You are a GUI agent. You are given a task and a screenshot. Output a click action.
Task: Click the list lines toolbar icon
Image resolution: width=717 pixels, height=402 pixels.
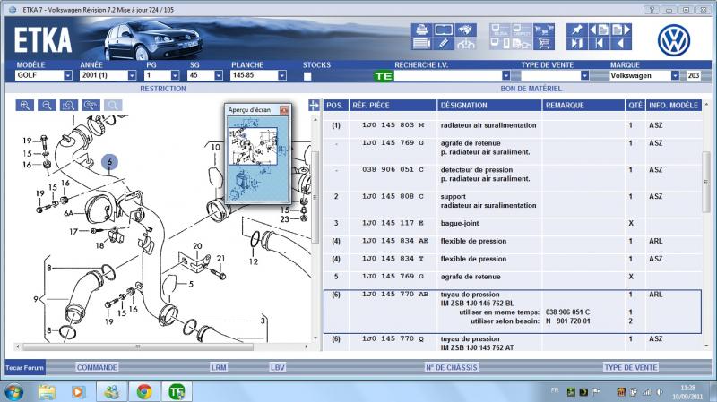pos(421,43)
